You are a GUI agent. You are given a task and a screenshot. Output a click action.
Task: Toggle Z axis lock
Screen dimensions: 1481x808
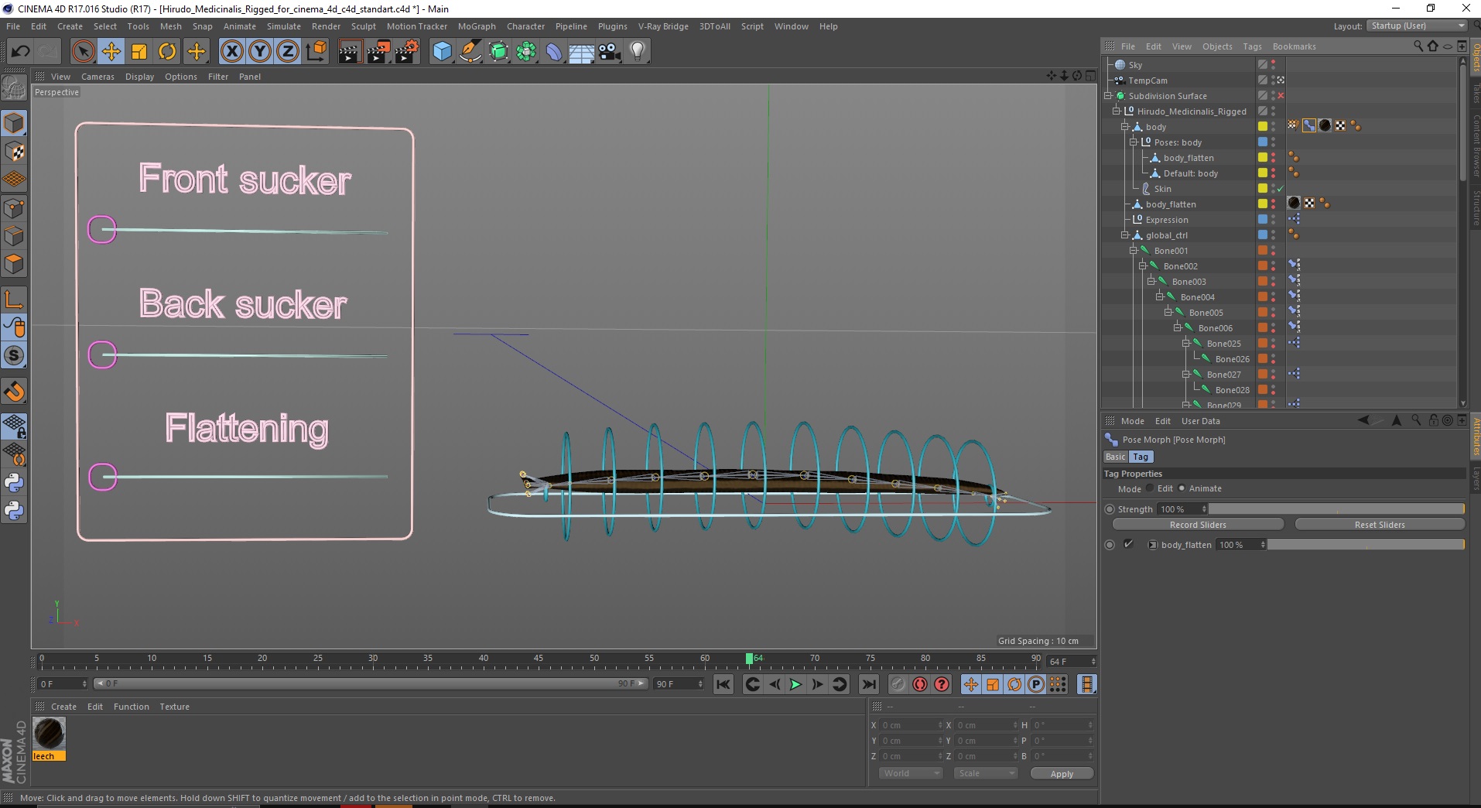(x=288, y=52)
